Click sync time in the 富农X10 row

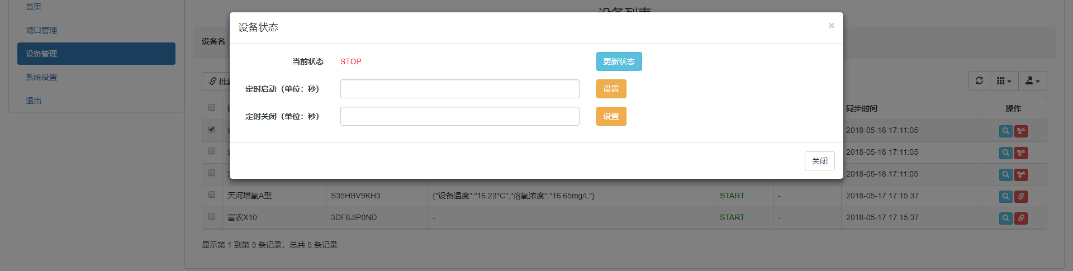coord(882,217)
